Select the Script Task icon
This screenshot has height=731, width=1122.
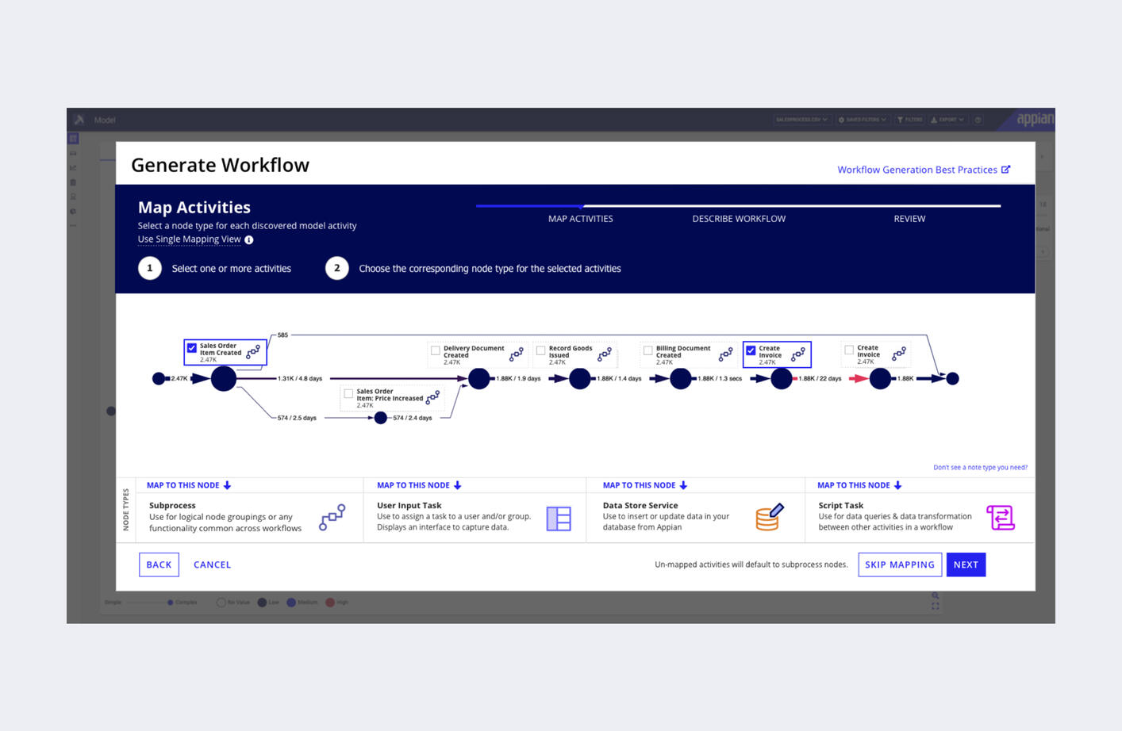(1001, 517)
